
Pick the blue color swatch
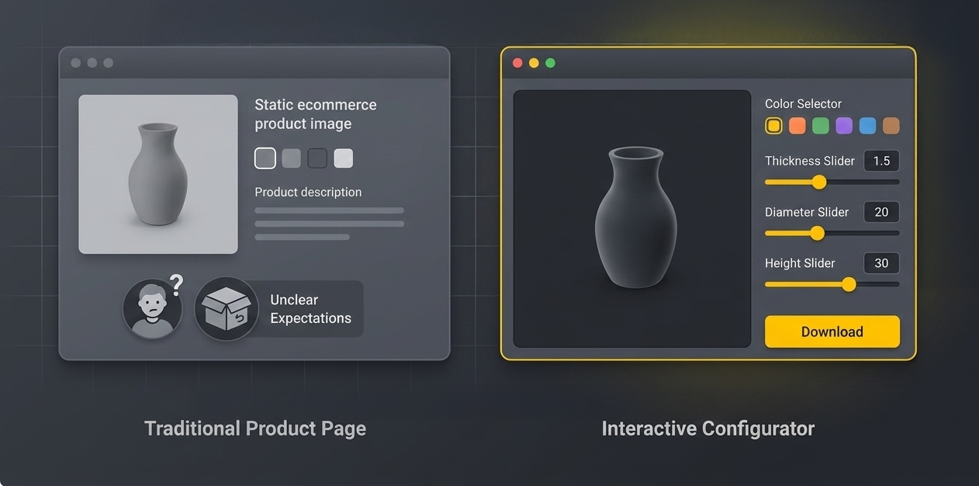click(867, 126)
